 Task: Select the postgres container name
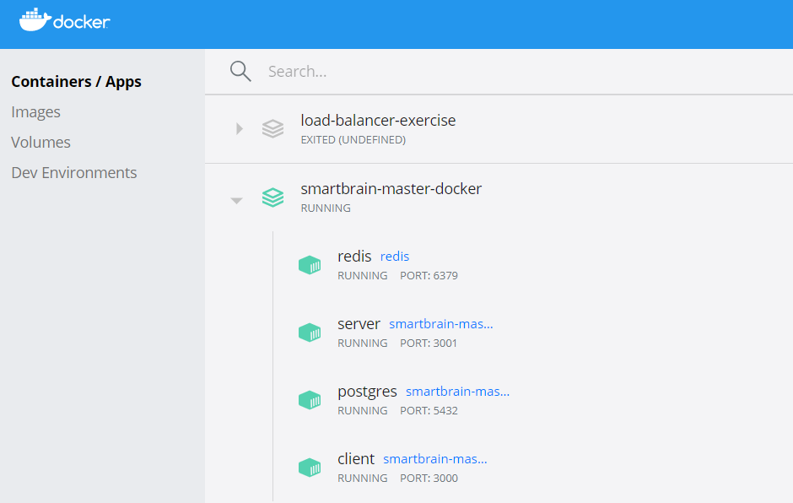(367, 392)
